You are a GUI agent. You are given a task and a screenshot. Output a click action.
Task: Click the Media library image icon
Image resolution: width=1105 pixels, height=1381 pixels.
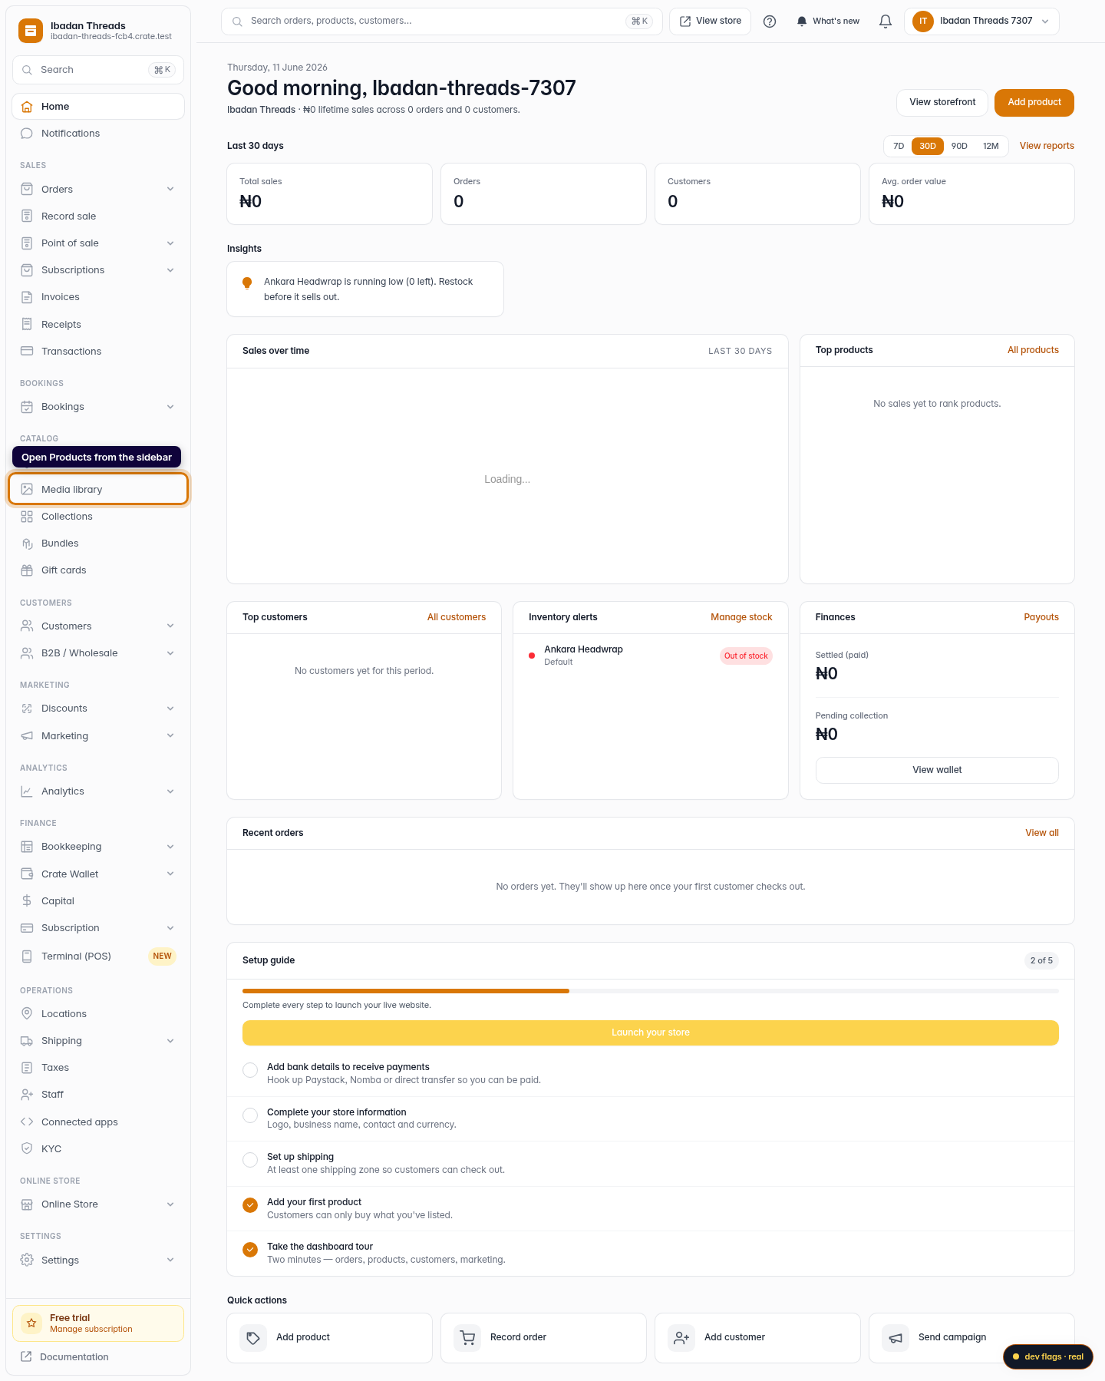27,489
